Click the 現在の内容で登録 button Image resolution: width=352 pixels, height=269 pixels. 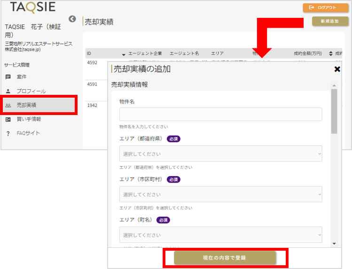[225, 258]
